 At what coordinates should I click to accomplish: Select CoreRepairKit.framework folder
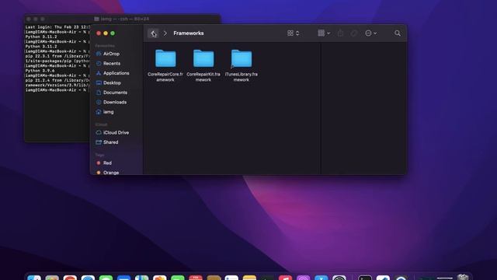click(x=203, y=58)
